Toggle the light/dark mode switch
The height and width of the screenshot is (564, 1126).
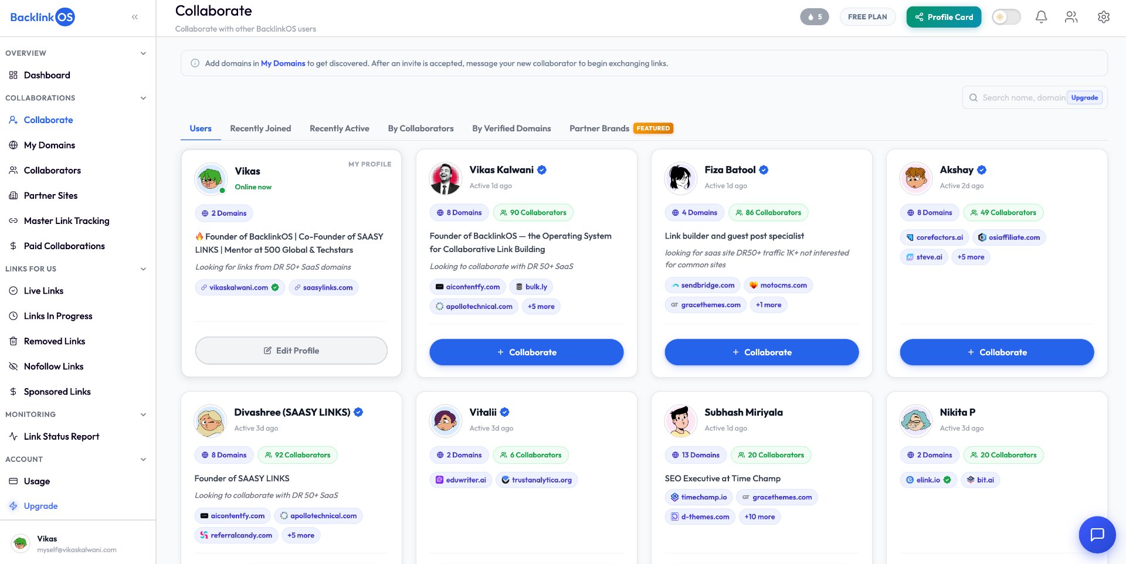click(1006, 17)
